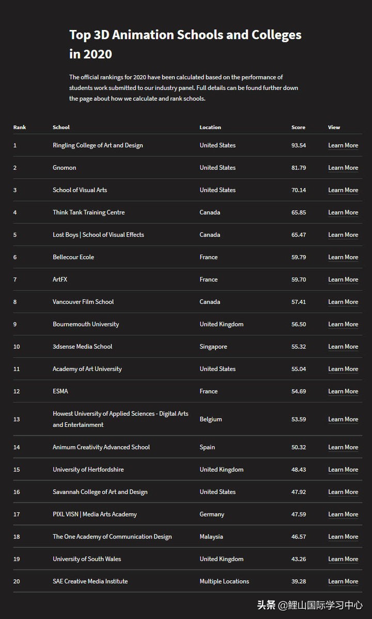Open Learn More link for Ringling College
This screenshot has height=619, width=372.
(343, 146)
